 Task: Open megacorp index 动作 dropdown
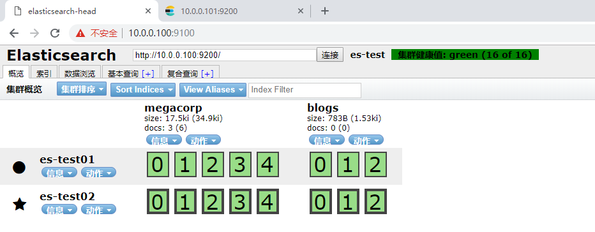tap(203, 140)
